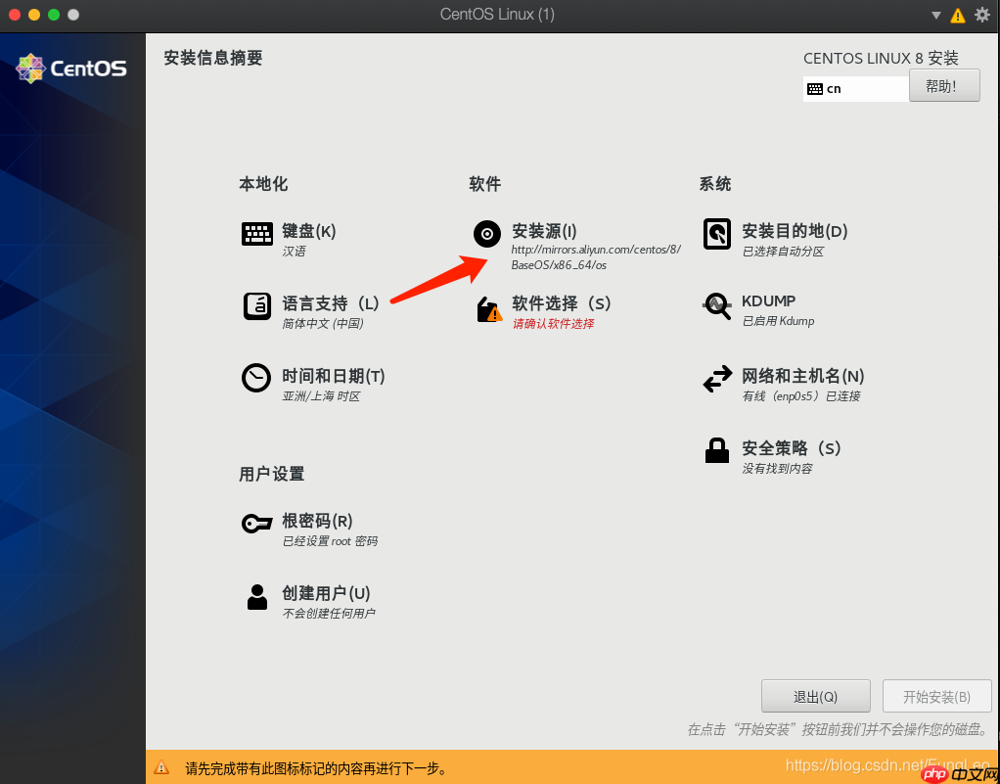1000x784 pixels.
Task: Open 时间和日期(T) settings label
Action: [x=334, y=376]
